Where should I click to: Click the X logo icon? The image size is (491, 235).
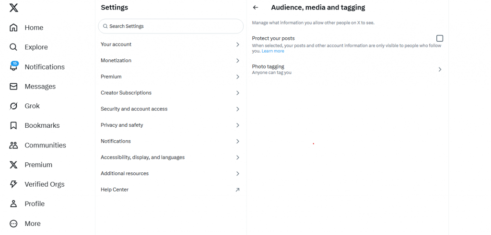pos(14,8)
